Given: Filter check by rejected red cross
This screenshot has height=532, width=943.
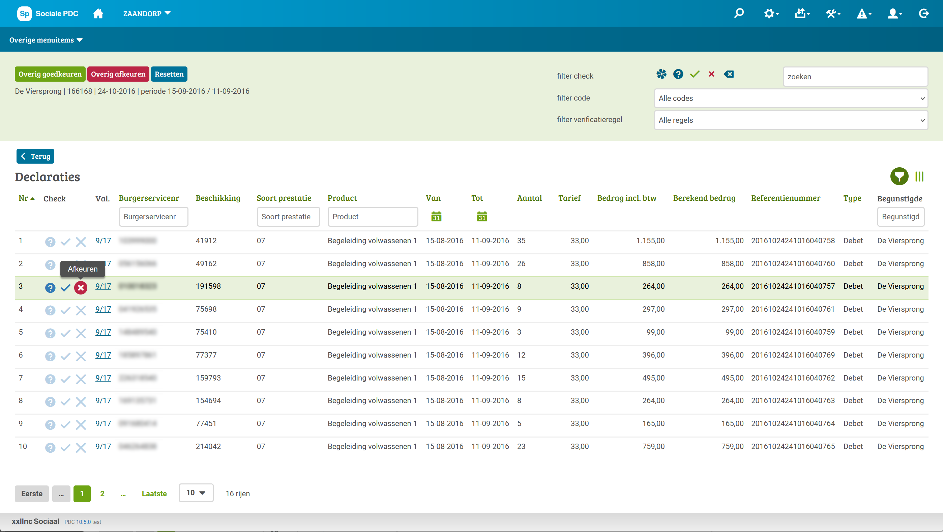Looking at the screenshot, I should pyautogui.click(x=712, y=74).
